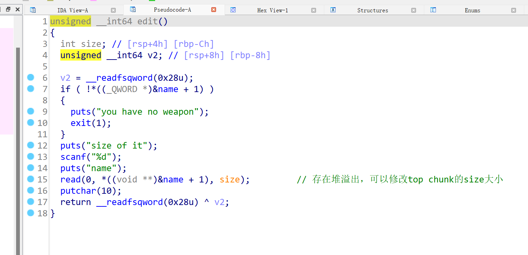The width and height of the screenshot is (528, 255).
Task: Toggle breakpoint dot on line 13
Action: tap(30, 156)
